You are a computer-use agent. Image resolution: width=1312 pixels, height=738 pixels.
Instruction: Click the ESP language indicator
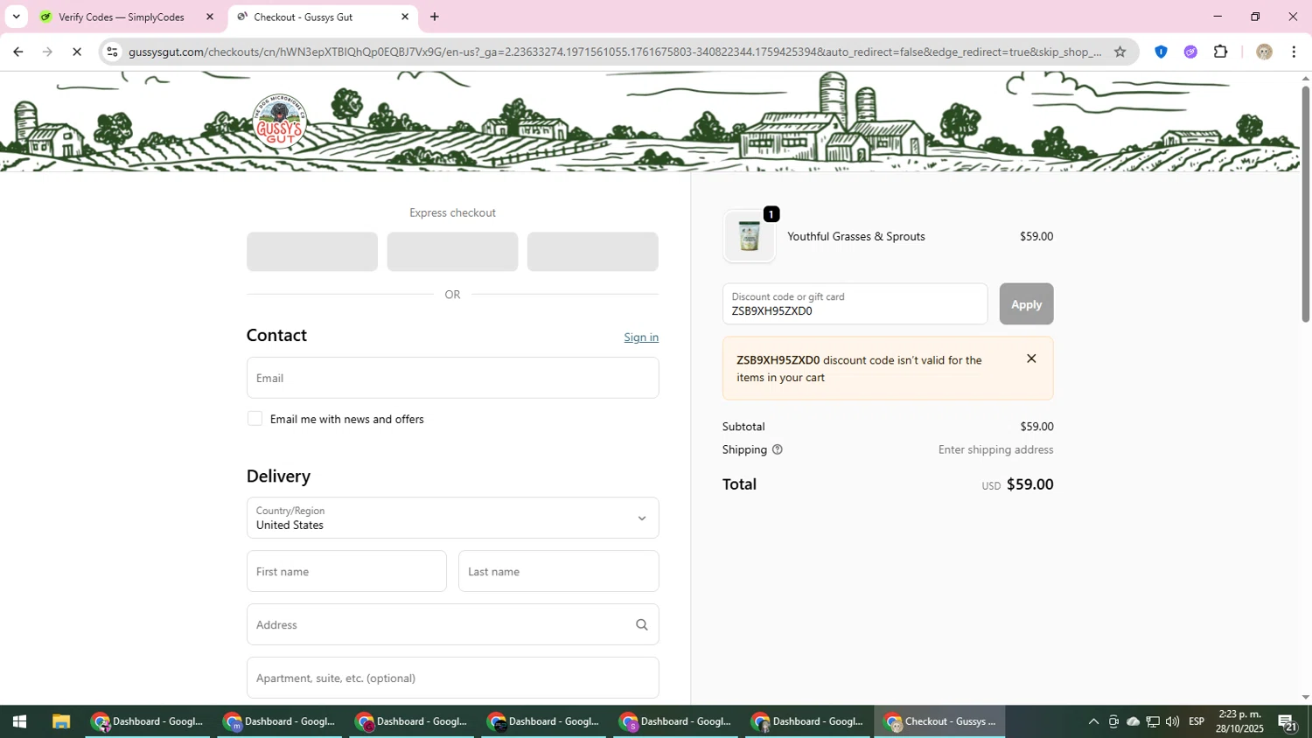pos(1197,721)
